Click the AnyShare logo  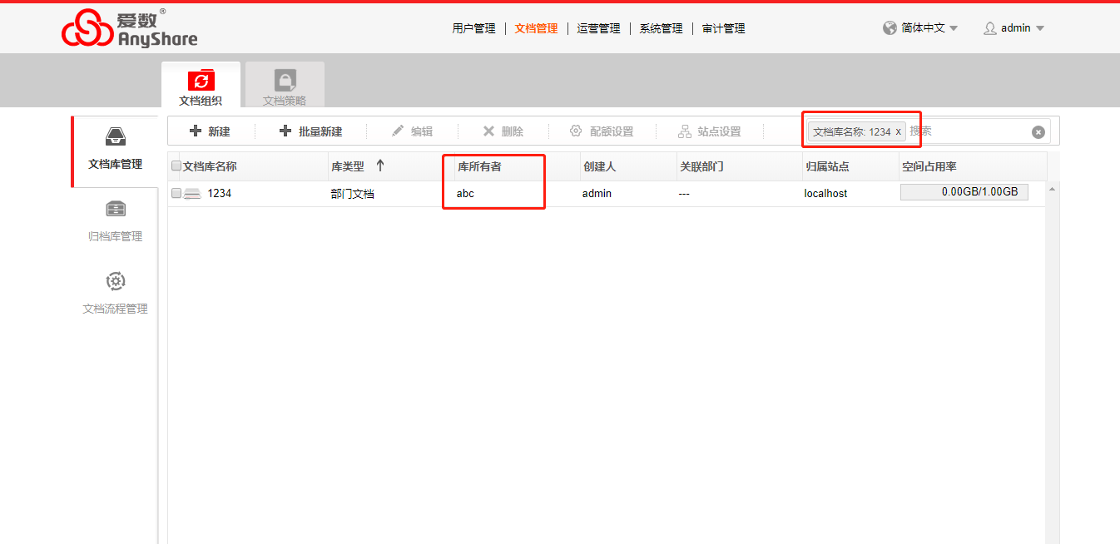tap(130, 28)
